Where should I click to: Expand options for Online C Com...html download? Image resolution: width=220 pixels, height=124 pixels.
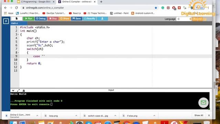tap(37, 116)
